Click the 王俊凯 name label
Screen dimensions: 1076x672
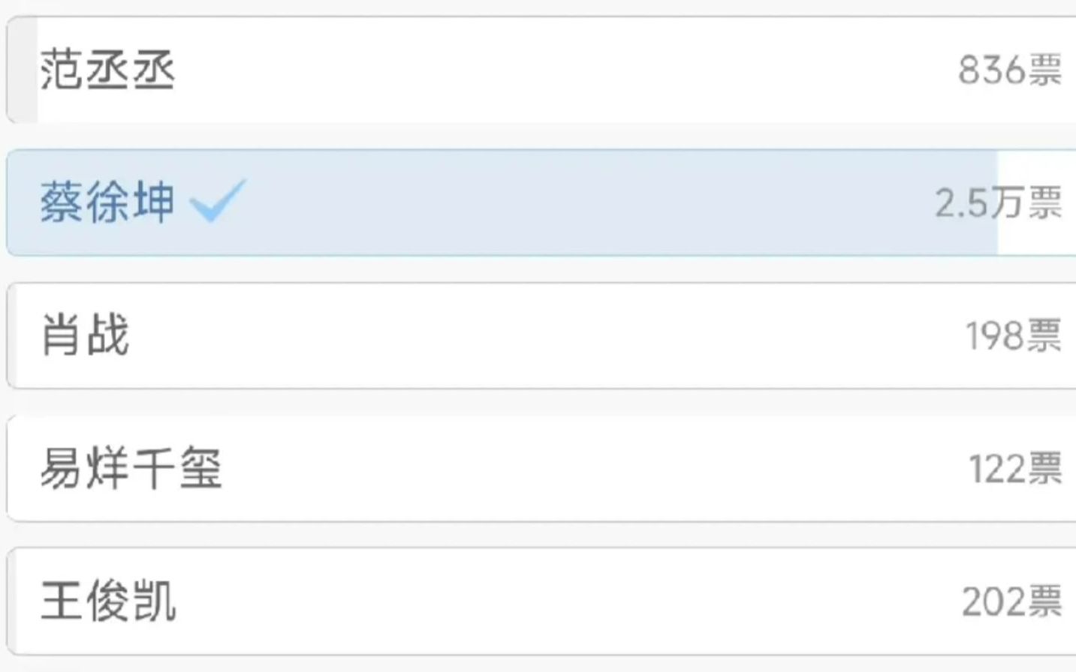click(x=108, y=601)
